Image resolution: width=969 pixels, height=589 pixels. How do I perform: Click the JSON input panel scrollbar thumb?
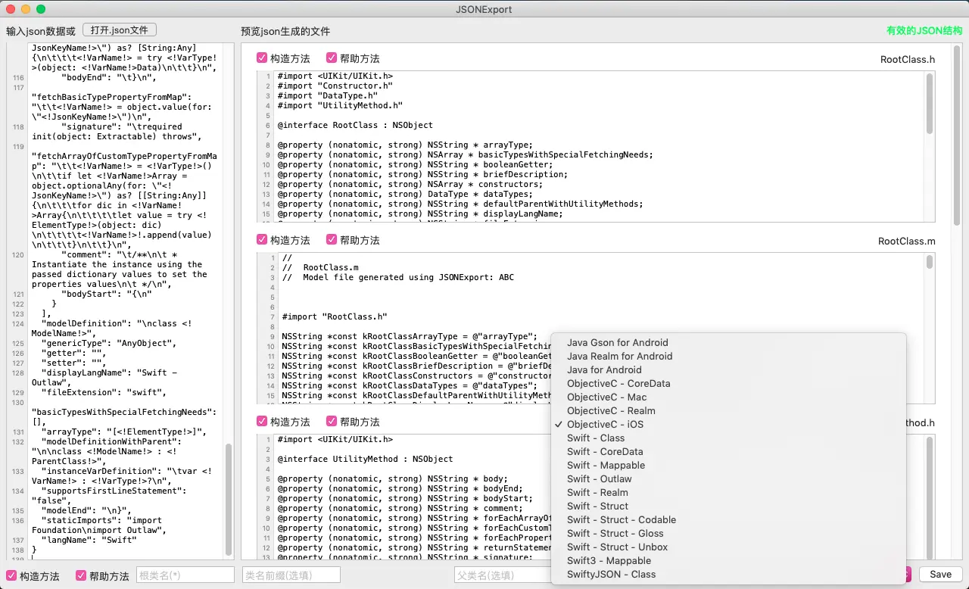[x=229, y=500]
